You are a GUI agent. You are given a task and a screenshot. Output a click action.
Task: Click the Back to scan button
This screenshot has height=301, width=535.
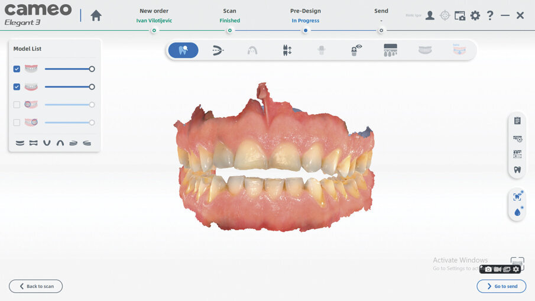pyautogui.click(x=35, y=286)
